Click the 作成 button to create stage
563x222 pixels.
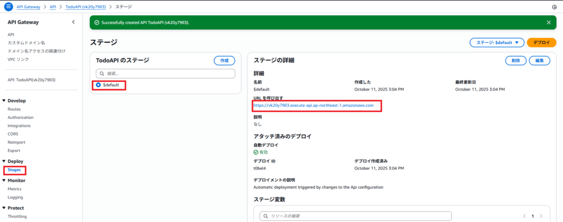pyautogui.click(x=224, y=60)
